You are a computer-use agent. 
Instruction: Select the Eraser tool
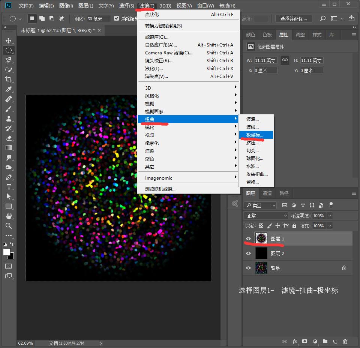[9, 138]
